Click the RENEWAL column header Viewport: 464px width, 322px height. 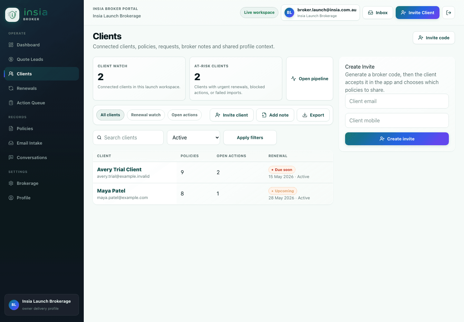[x=278, y=156]
